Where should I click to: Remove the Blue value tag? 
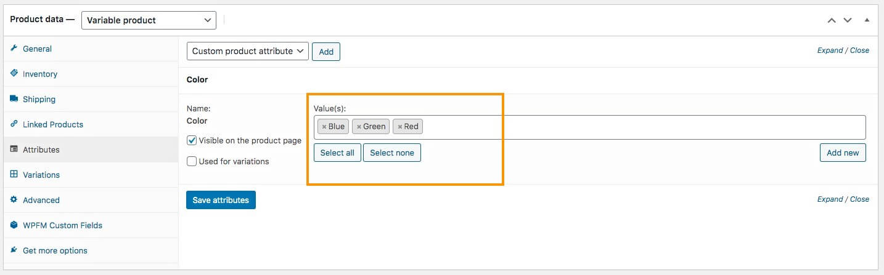coord(324,127)
